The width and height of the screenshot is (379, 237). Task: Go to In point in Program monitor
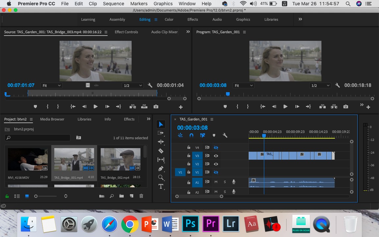point(263,107)
